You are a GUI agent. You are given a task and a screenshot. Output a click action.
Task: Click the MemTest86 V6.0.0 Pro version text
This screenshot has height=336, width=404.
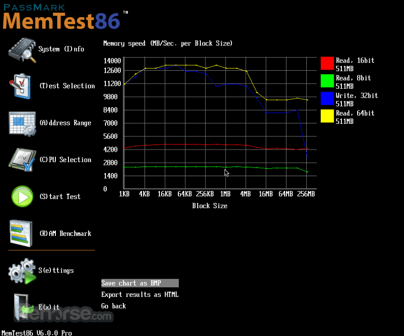click(36, 333)
